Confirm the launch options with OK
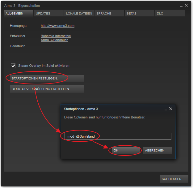 point(126,150)
